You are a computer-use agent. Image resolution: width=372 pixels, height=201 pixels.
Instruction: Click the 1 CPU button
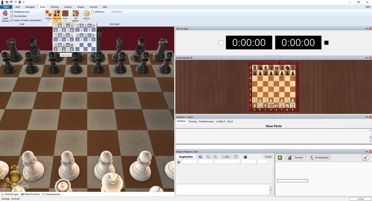(226, 157)
